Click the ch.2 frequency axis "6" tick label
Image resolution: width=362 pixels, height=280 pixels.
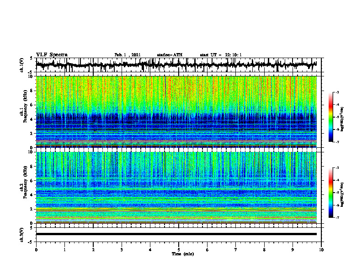[x=32, y=181]
